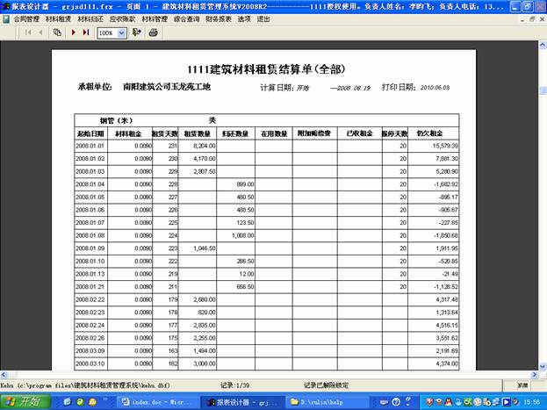
Task: Click the Windows 开始 Start button
Action: pyautogui.click(x=26, y=401)
